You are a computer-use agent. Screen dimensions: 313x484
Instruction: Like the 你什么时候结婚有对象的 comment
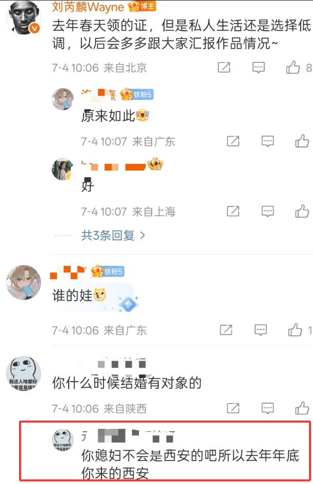[302, 408]
